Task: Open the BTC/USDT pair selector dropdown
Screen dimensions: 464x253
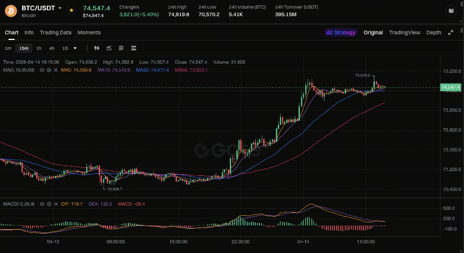Action: pyautogui.click(x=60, y=8)
